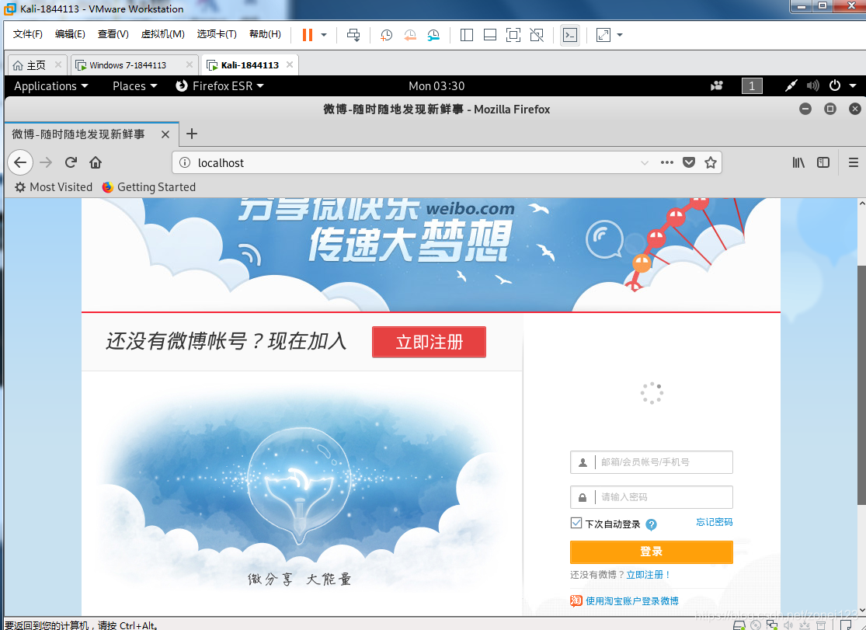Go to the Firefox home page icon
The image size is (866, 630).
tap(96, 162)
